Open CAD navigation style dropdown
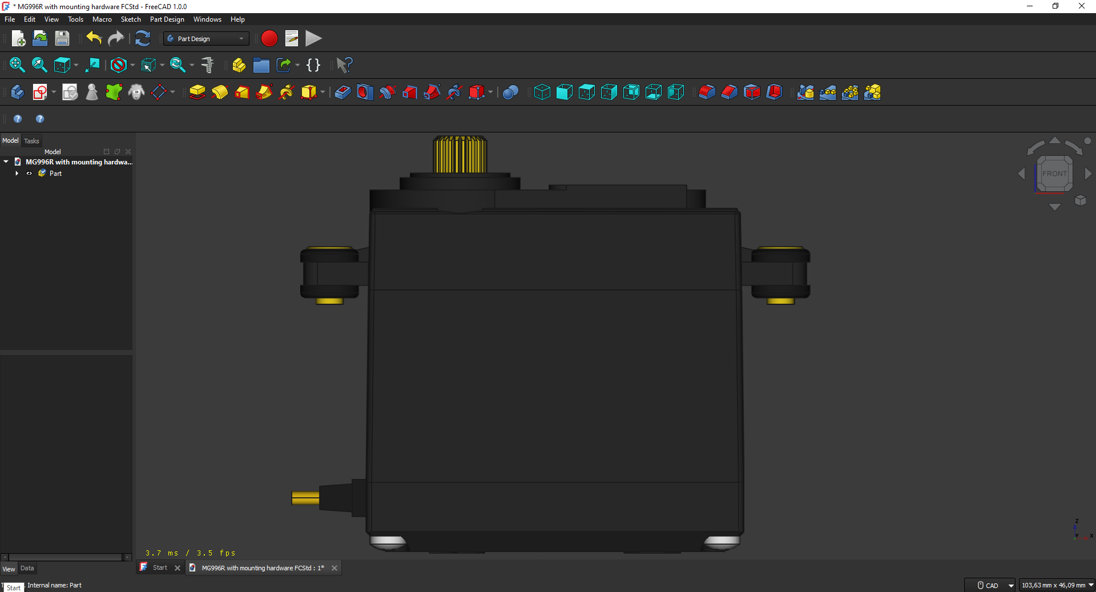 point(990,585)
